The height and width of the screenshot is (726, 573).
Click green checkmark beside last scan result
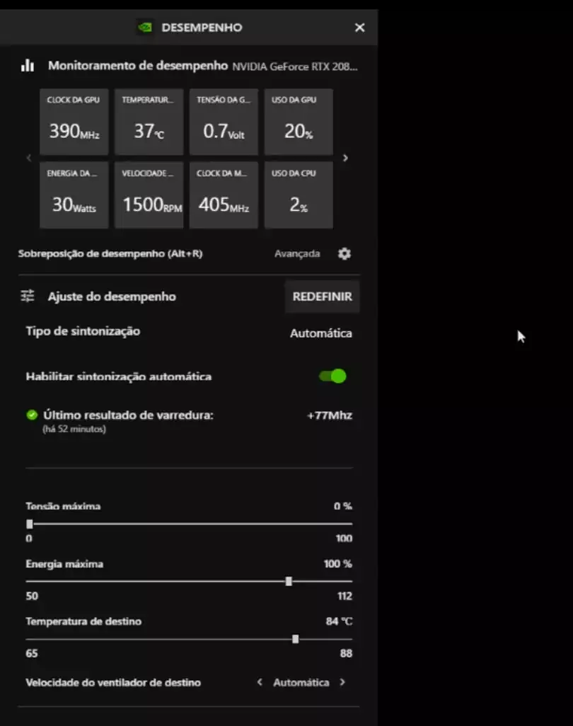click(x=32, y=415)
